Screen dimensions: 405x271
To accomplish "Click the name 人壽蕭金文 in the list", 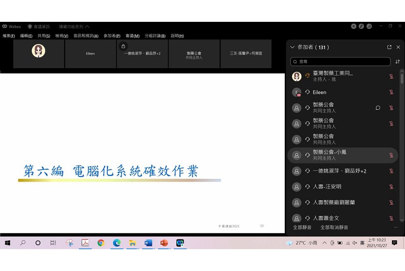I will pyautogui.click(x=326, y=218).
